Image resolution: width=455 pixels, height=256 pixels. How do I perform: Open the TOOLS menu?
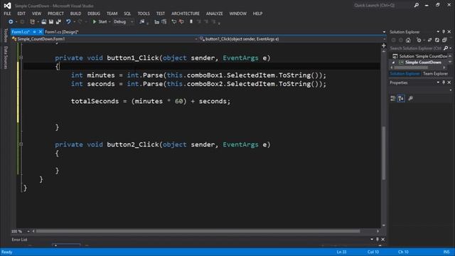coord(144,14)
